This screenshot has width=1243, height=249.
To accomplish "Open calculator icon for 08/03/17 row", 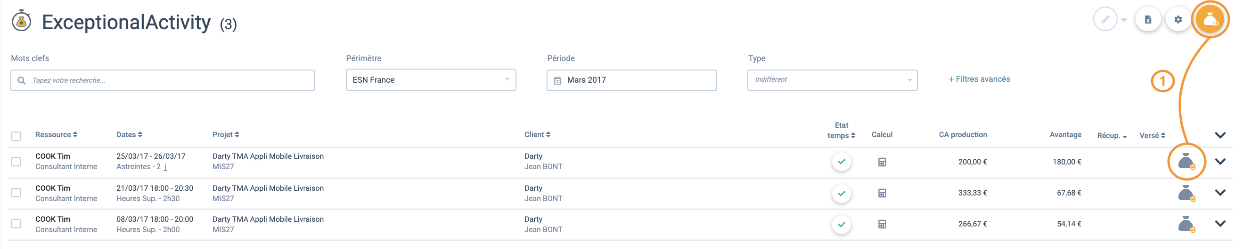I will point(882,224).
